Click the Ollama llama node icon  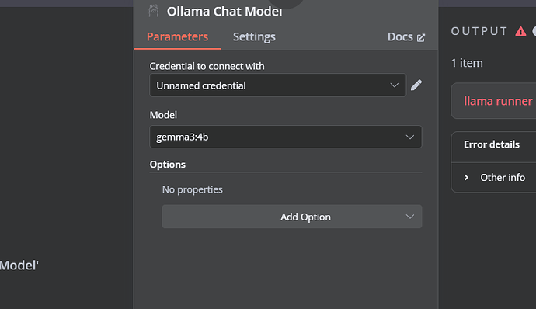coord(154,11)
